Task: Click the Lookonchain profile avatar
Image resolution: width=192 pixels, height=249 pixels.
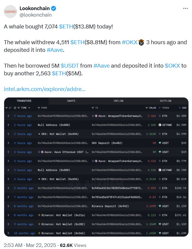Action: click(10, 11)
